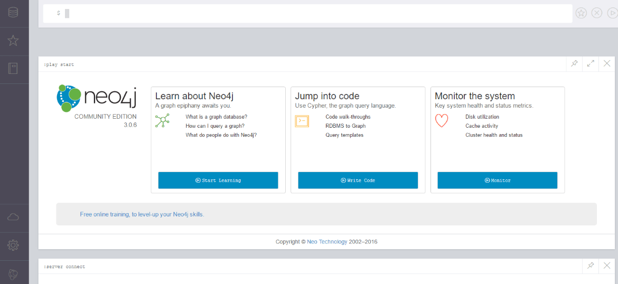Click 'Disk utilization' text
Image resolution: width=618 pixels, height=284 pixels.
(x=482, y=117)
